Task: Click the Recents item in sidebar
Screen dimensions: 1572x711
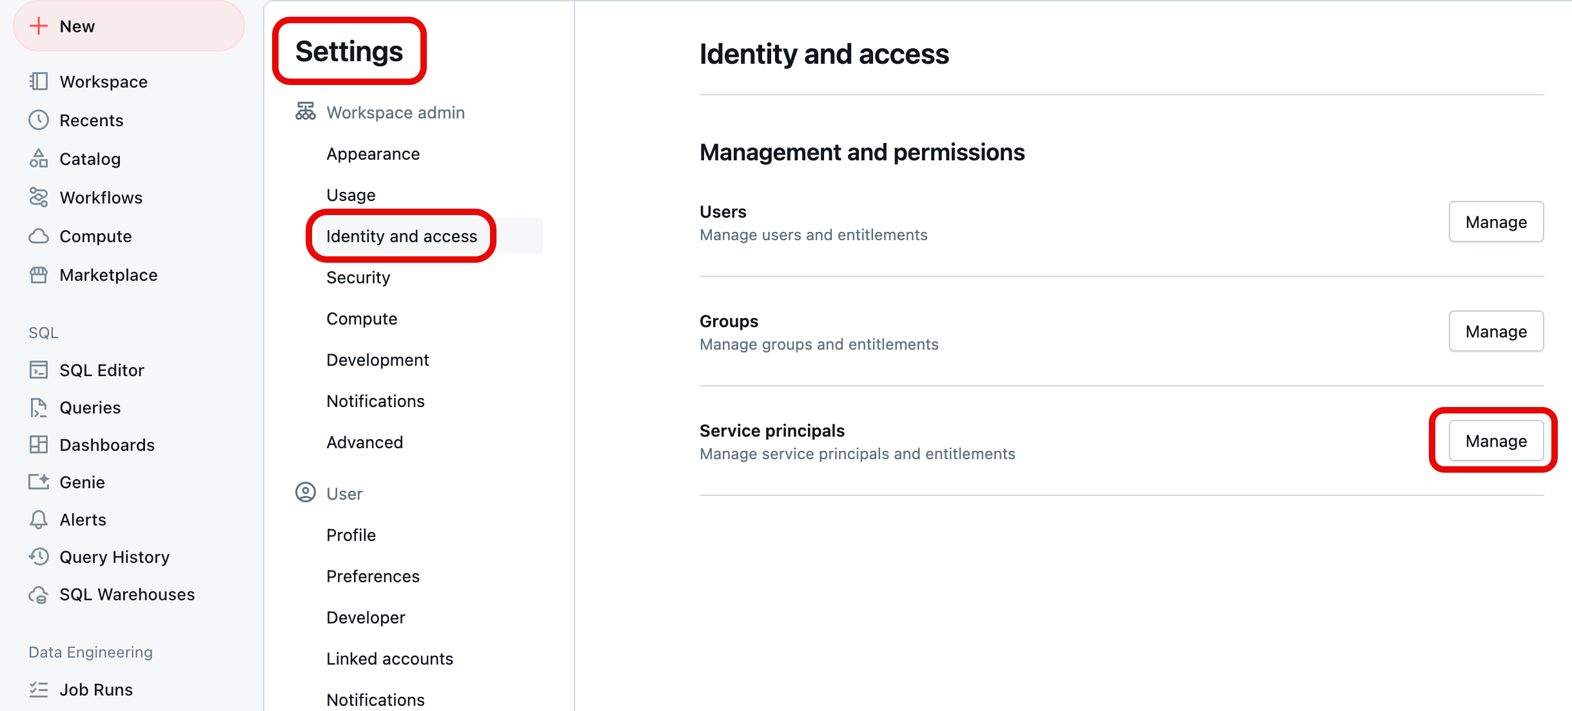Action: click(91, 120)
